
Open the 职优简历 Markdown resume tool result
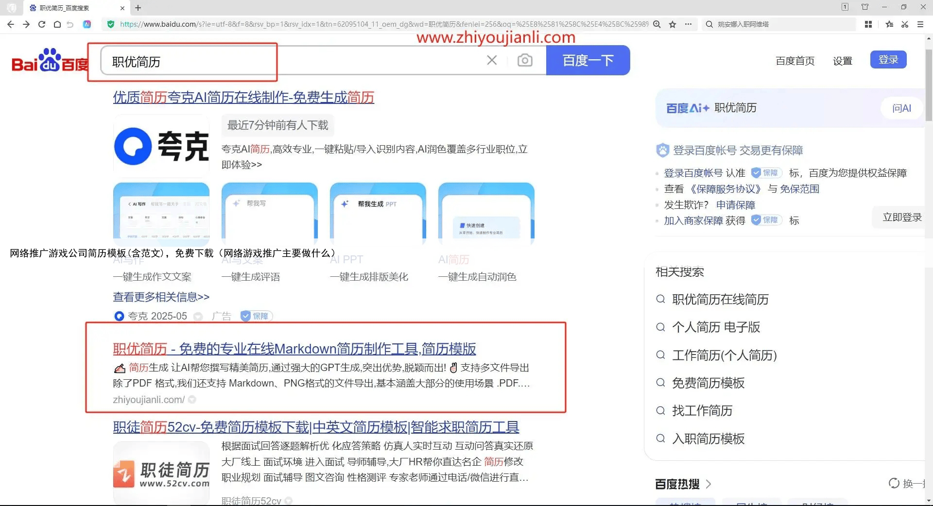click(x=294, y=349)
